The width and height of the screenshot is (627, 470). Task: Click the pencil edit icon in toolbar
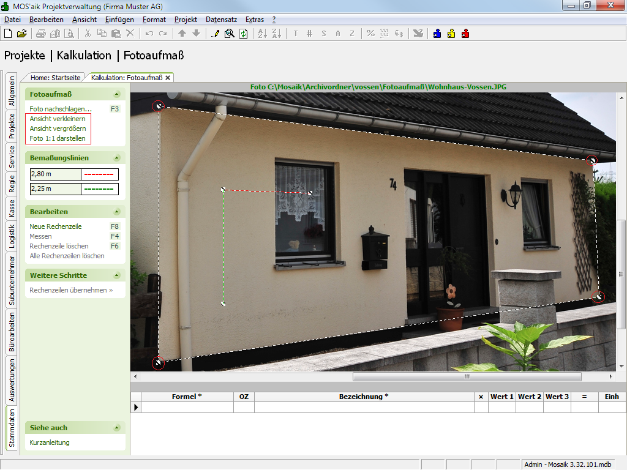[x=215, y=34]
